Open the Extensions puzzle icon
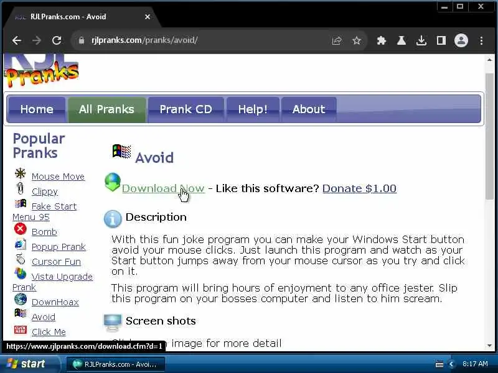Viewport: 498px width, 373px height. (381, 40)
